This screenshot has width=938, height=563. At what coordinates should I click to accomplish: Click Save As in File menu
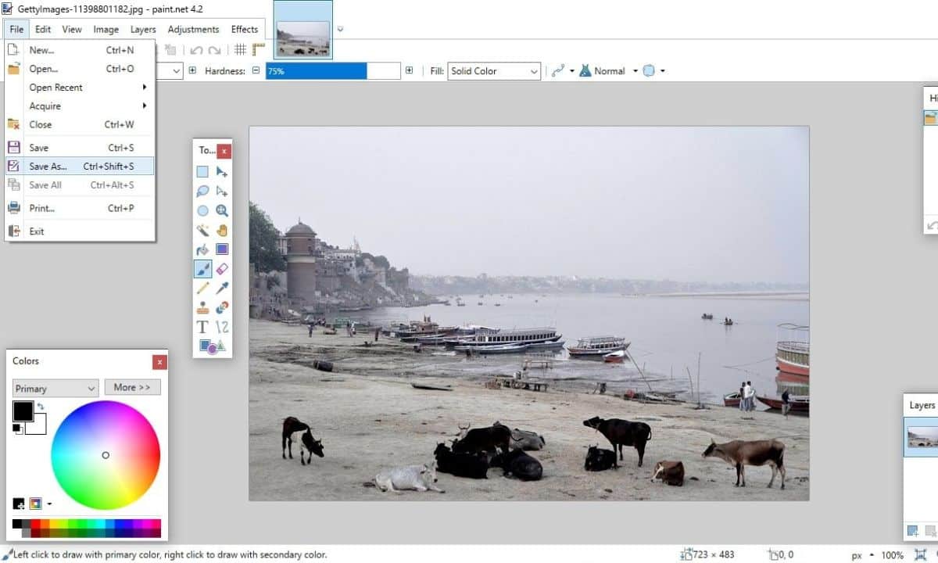pos(80,166)
